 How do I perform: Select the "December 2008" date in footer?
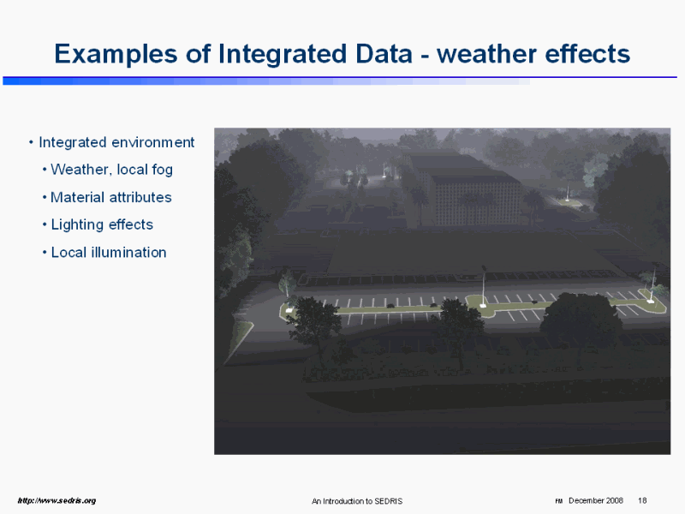pyautogui.click(x=595, y=500)
